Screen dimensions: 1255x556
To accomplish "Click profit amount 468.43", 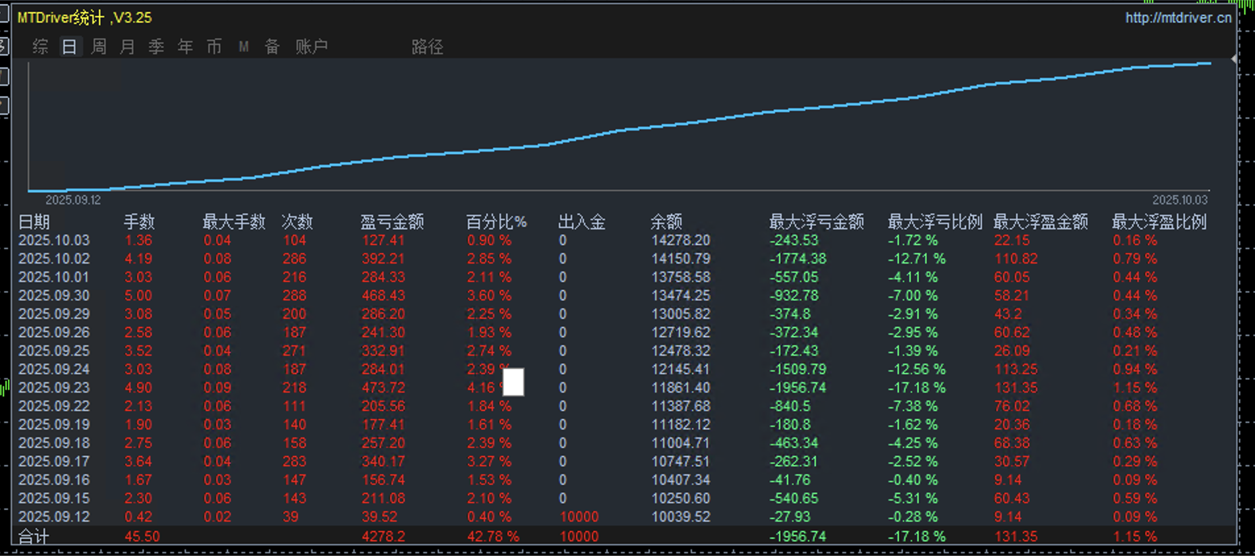I will click(x=384, y=296).
